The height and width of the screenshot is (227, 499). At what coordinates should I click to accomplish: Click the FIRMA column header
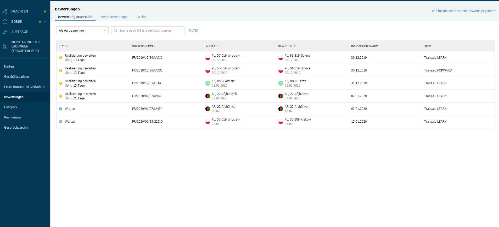(x=428, y=46)
